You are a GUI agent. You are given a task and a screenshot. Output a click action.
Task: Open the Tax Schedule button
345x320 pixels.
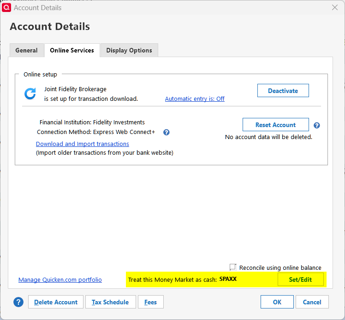click(110, 302)
